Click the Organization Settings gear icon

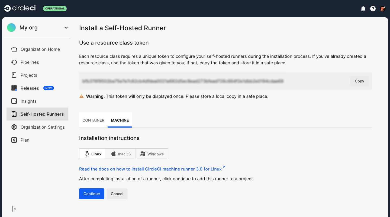[x=14, y=127]
